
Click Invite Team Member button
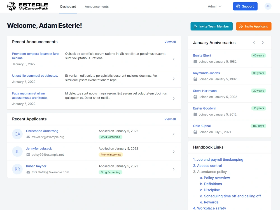click(x=211, y=26)
